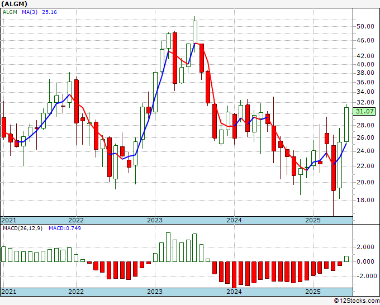
Task: Click the 2021 label on price time axis
Action: click(x=9, y=220)
